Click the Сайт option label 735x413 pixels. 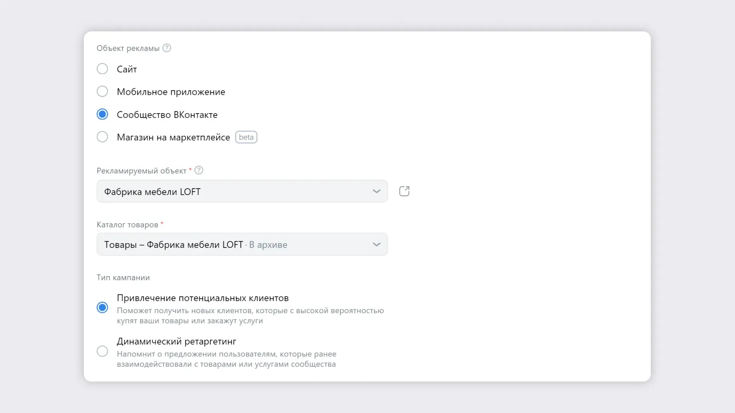tap(127, 69)
